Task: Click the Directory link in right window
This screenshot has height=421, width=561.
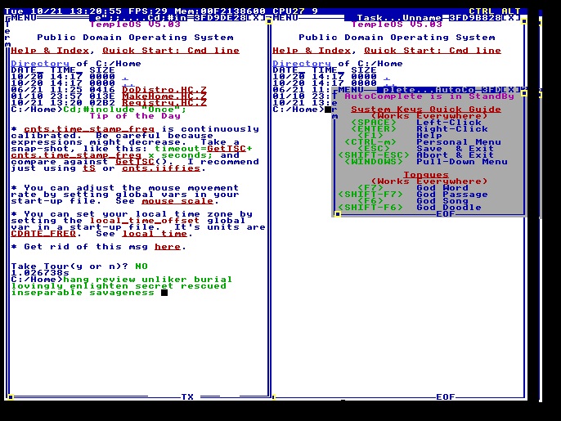Action: (x=302, y=64)
